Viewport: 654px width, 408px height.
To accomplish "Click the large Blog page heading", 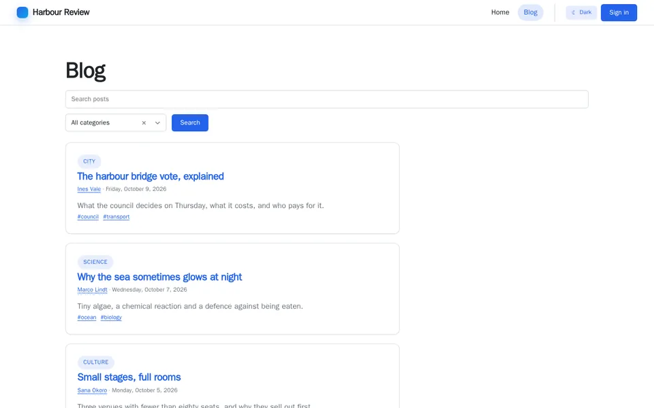I will pyautogui.click(x=86, y=70).
